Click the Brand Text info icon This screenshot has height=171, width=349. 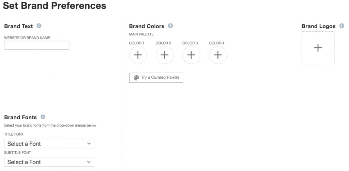click(x=39, y=26)
